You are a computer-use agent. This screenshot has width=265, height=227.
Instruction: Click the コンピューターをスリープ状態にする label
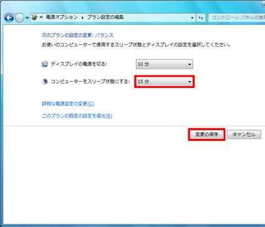click(90, 82)
